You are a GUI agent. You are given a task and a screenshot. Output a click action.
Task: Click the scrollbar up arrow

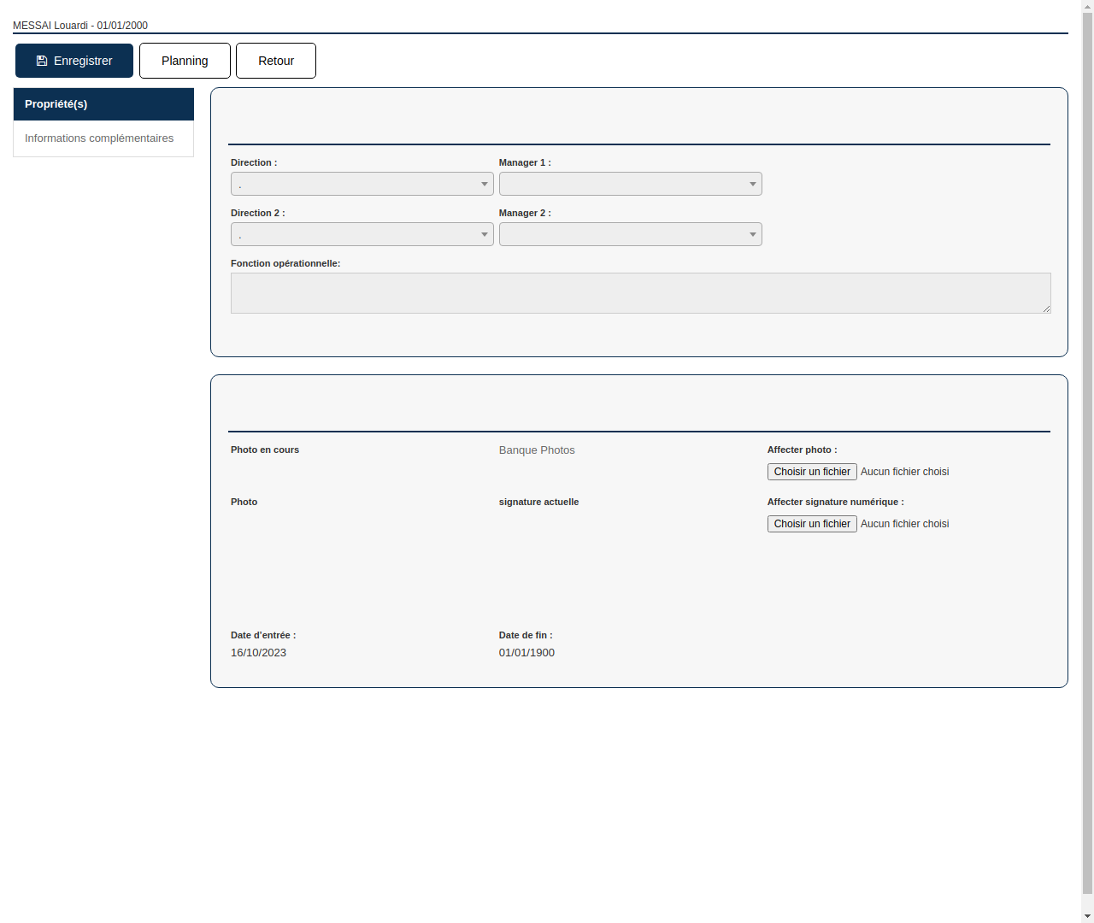pyautogui.click(x=1087, y=6)
